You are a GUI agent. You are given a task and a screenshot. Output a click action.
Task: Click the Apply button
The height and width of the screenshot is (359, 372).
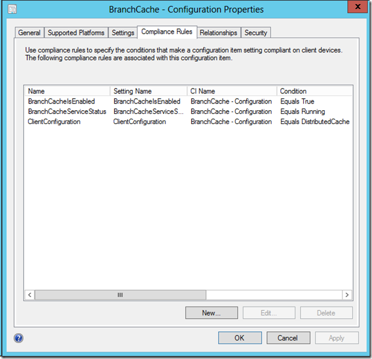336,338
